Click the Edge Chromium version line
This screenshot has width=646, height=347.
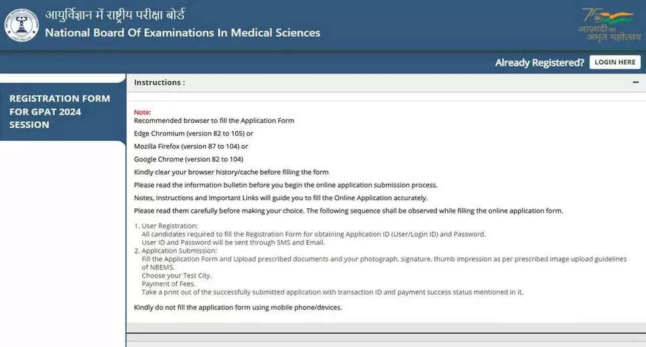tap(194, 133)
